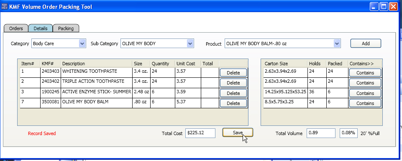Click the Total column header
Viewport: 402px width, 161px height.
pyautogui.click(x=210, y=64)
